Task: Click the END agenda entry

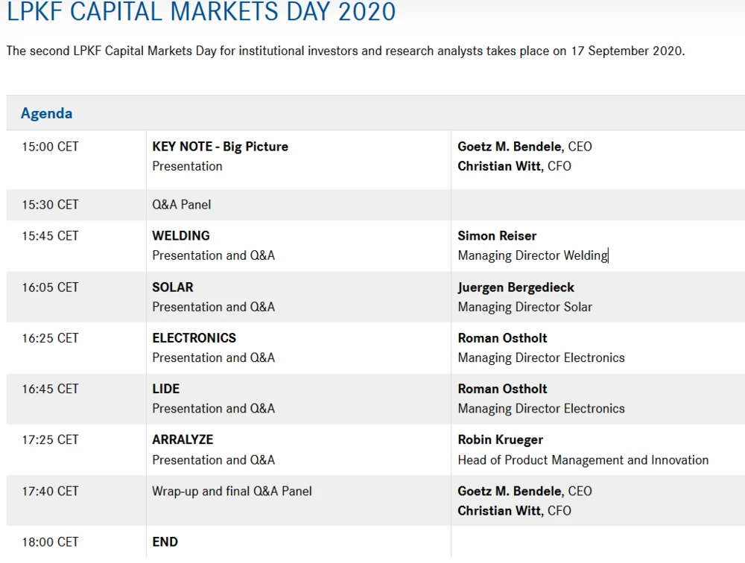Action: [165, 542]
